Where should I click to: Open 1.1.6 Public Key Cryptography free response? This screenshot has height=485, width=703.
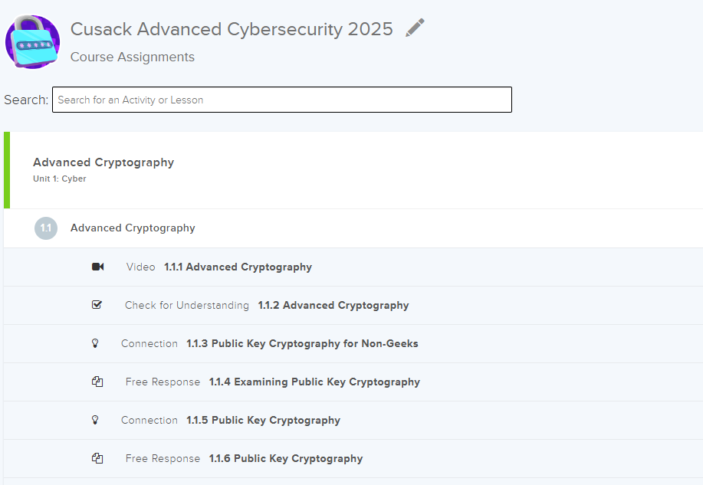286,459
